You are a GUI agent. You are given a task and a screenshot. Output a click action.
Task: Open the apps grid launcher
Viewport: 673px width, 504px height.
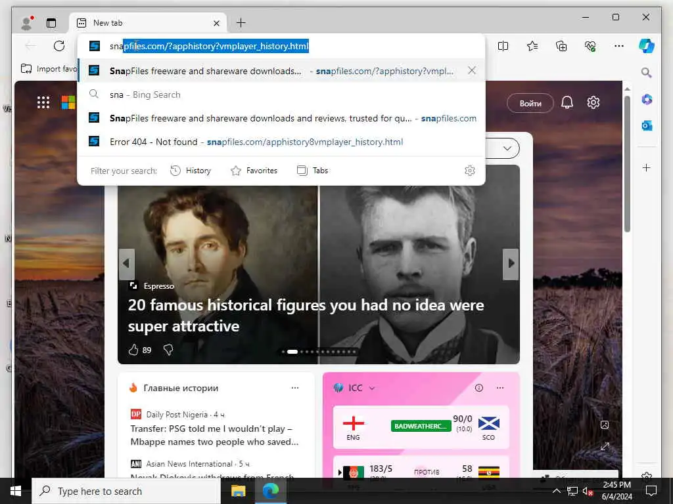tap(43, 102)
